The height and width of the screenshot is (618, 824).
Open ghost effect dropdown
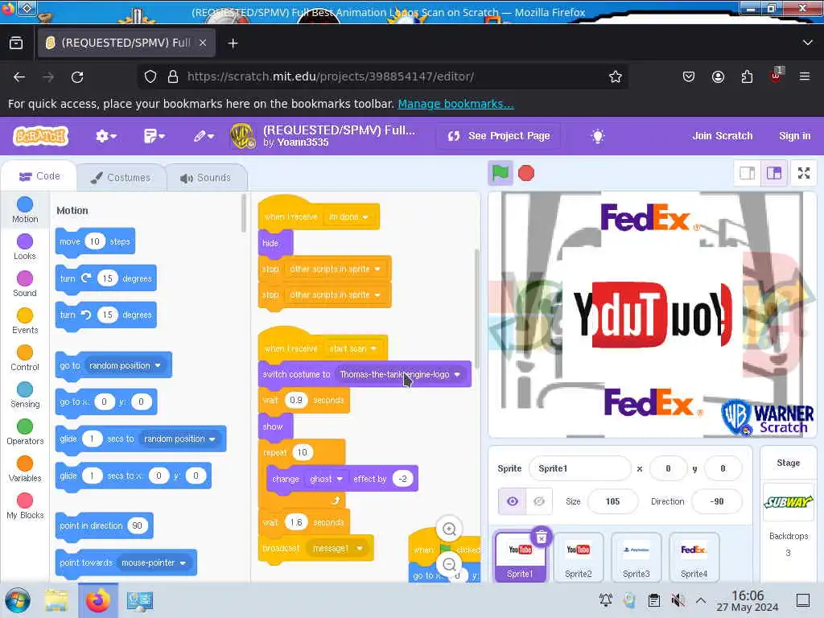coord(326,479)
